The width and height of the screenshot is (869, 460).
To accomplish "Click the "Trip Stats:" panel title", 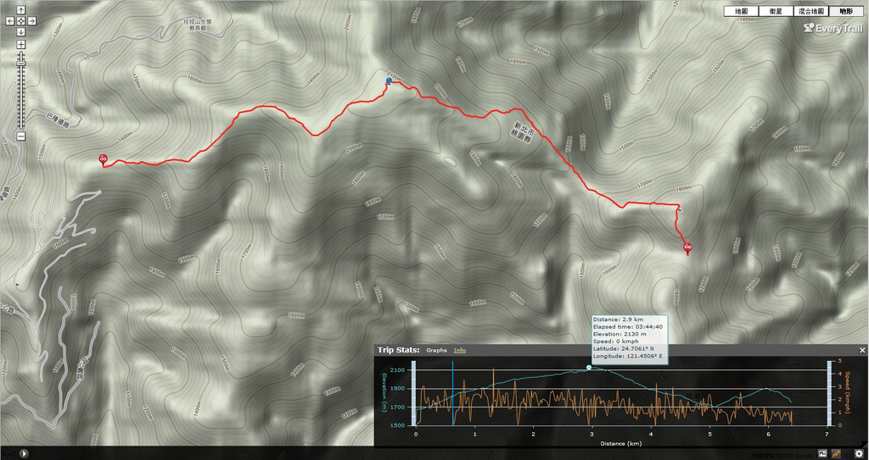I will click(399, 350).
